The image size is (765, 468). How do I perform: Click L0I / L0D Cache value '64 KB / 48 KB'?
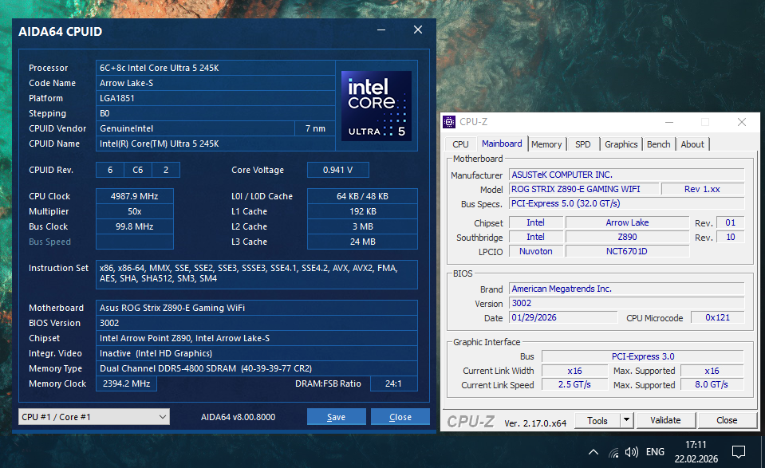[362, 196]
